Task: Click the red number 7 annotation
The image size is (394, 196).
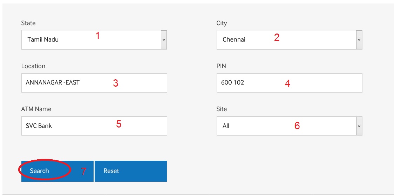Action: tap(84, 172)
